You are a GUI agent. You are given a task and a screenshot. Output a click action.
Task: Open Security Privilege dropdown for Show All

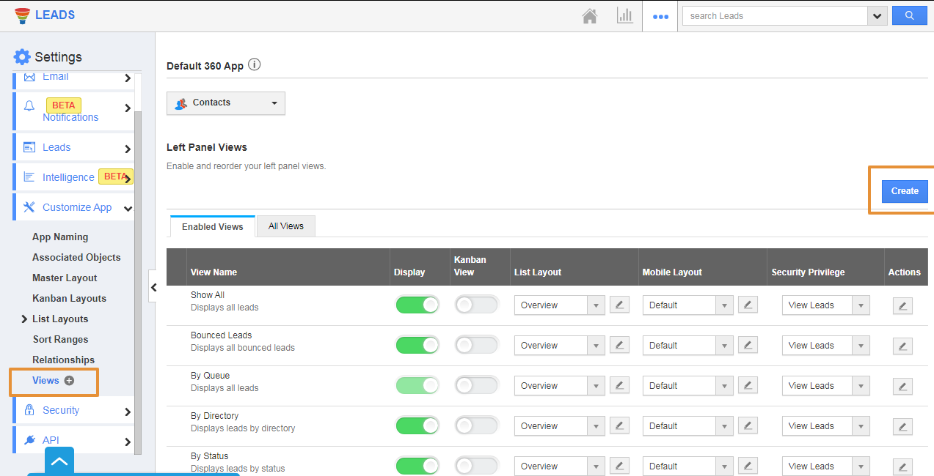[x=825, y=305]
